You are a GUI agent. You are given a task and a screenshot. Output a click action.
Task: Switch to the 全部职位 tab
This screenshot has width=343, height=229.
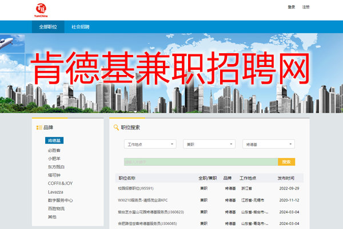point(48,27)
